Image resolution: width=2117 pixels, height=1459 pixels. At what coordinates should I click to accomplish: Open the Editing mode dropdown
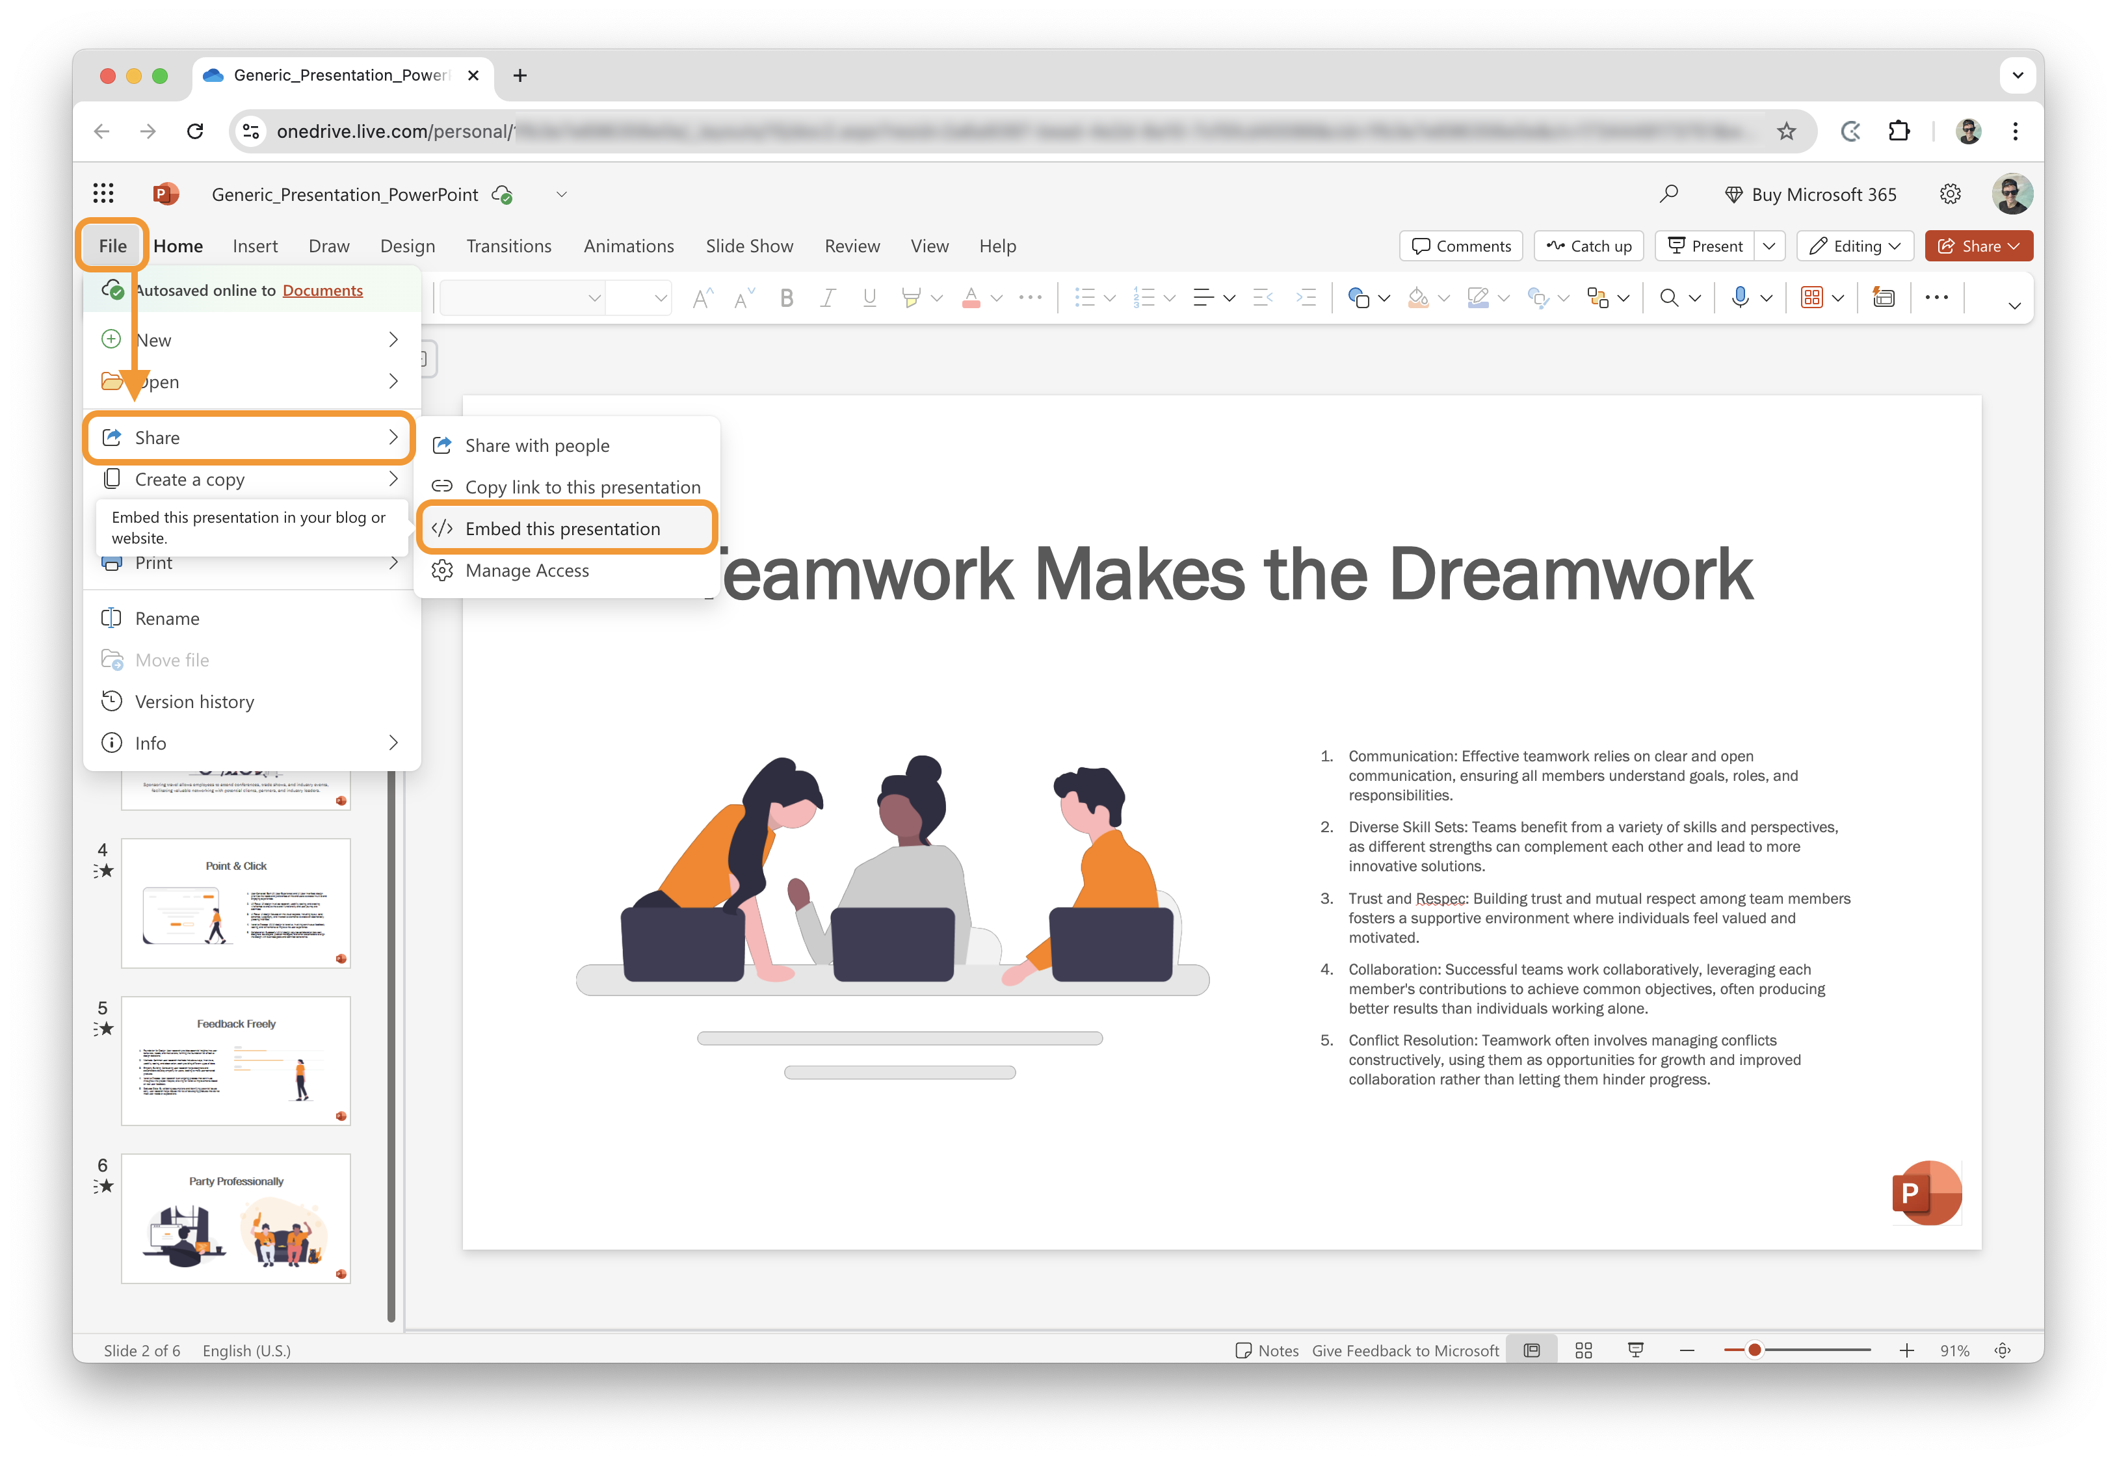click(x=1855, y=246)
